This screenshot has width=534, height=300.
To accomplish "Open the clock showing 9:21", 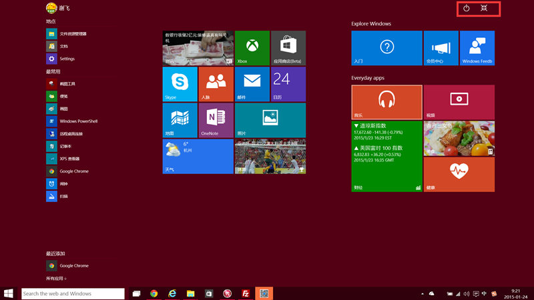I will click(x=515, y=294).
